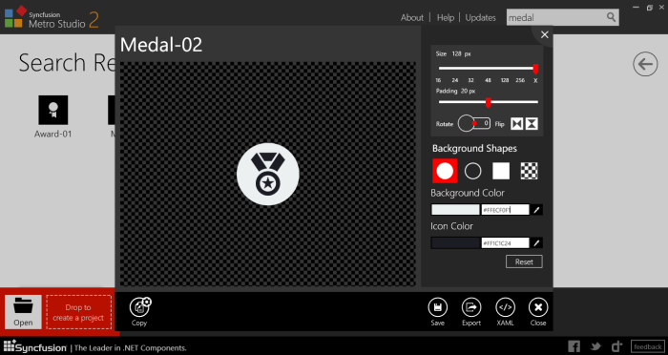Click the Size slider handle
This screenshot has height=355, width=668.
(535, 69)
